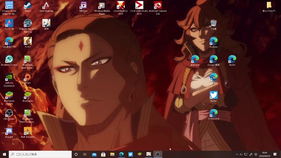Open the Windows Start menu

[x=4, y=154]
